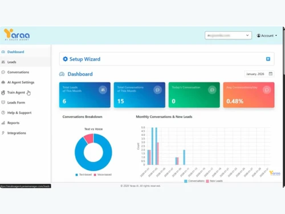Image resolution: width=285 pixels, height=214 pixels.
Task: Click the Conversations Breakdown heading
Action: coord(82,116)
